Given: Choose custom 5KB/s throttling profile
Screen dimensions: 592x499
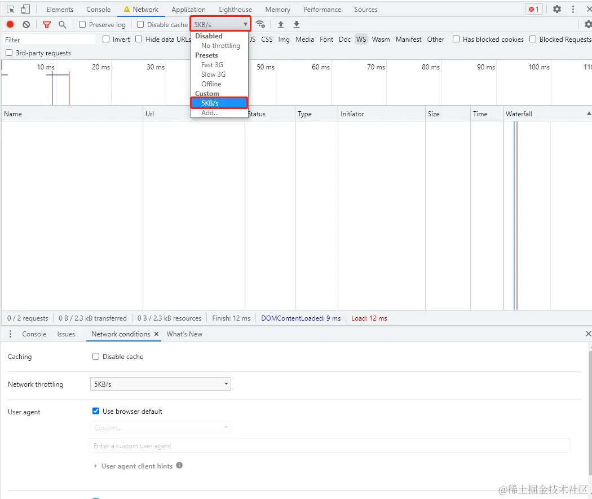Looking at the screenshot, I should point(219,103).
